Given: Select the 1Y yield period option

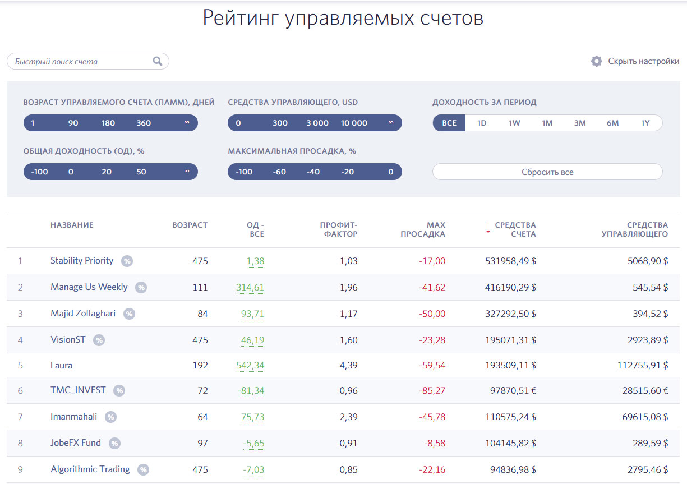Looking at the screenshot, I should tap(645, 123).
